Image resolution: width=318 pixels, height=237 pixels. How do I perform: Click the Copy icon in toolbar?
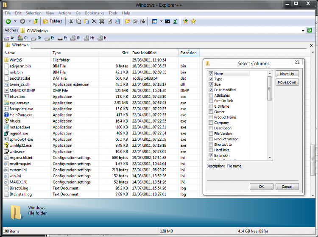(78, 21)
